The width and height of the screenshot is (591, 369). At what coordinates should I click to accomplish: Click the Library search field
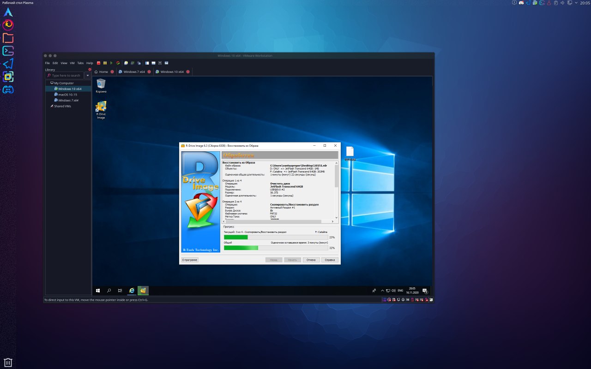[x=65, y=75]
